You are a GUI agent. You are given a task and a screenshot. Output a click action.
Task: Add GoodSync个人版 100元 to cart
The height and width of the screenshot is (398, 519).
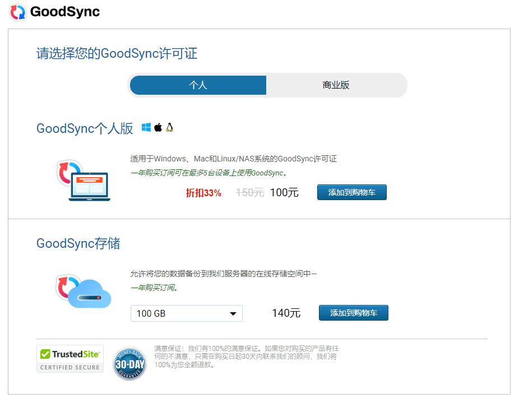(352, 192)
